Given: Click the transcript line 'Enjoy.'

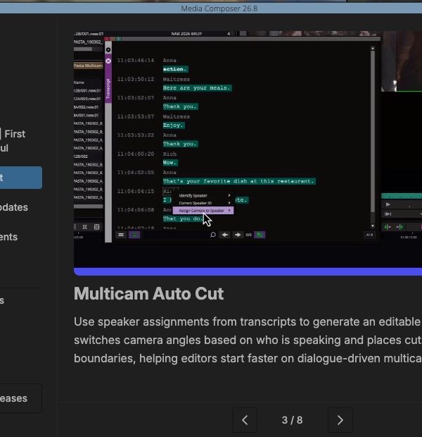Looking at the screenshot, I should (174, 125).
